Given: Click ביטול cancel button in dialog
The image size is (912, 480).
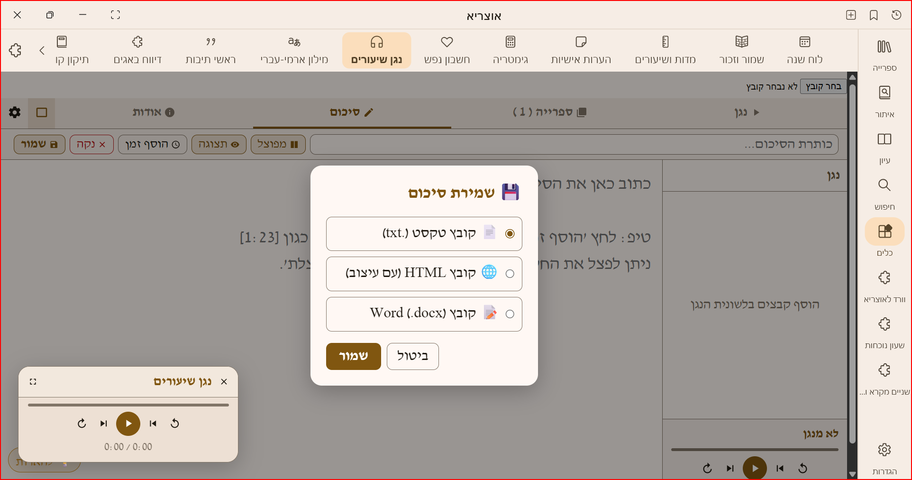Looking at the screenshot, I should pyautogui.click(x=412, y=356).
